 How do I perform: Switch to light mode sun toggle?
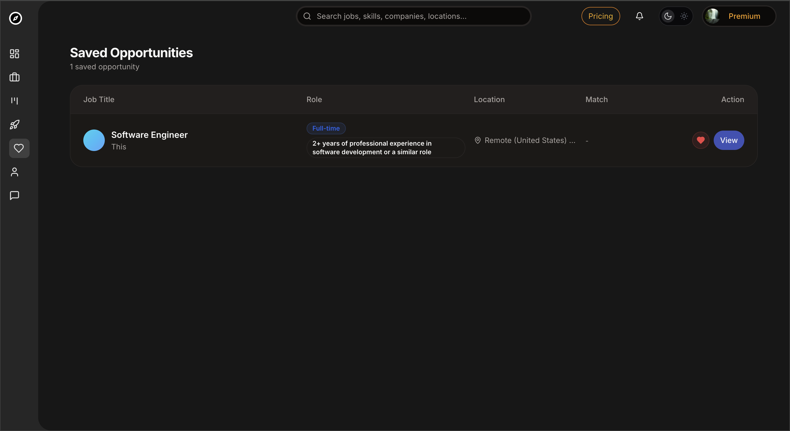(684, 16)
